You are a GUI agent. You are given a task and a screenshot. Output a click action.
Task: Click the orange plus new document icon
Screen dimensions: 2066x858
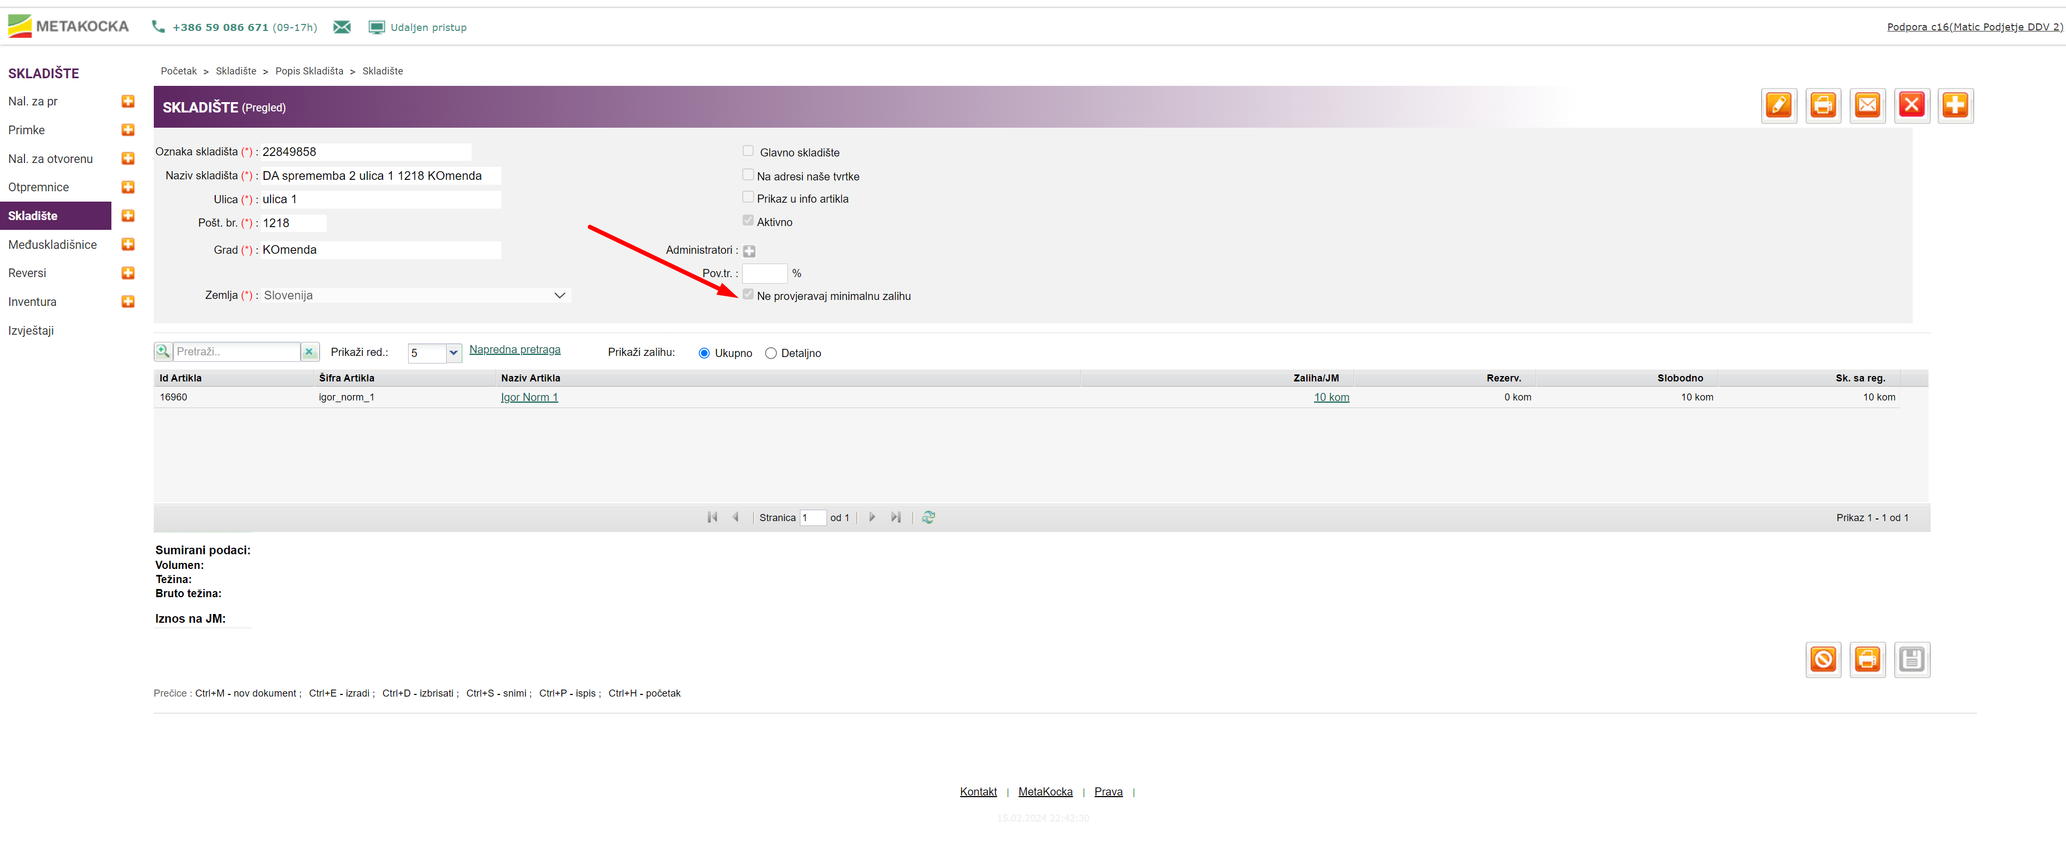click(1955, 105)
